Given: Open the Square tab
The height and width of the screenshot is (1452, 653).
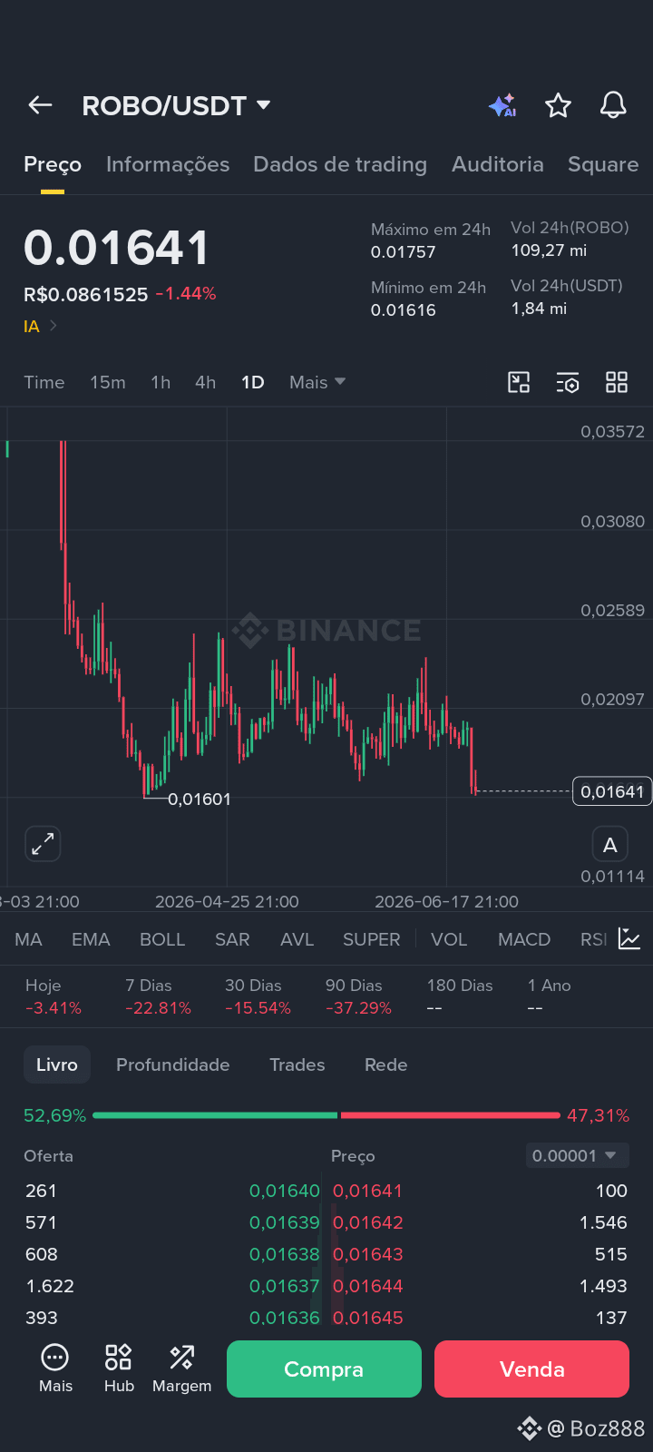Looking at the screenshot, I should pyautogui.click(x=603, y=164).
